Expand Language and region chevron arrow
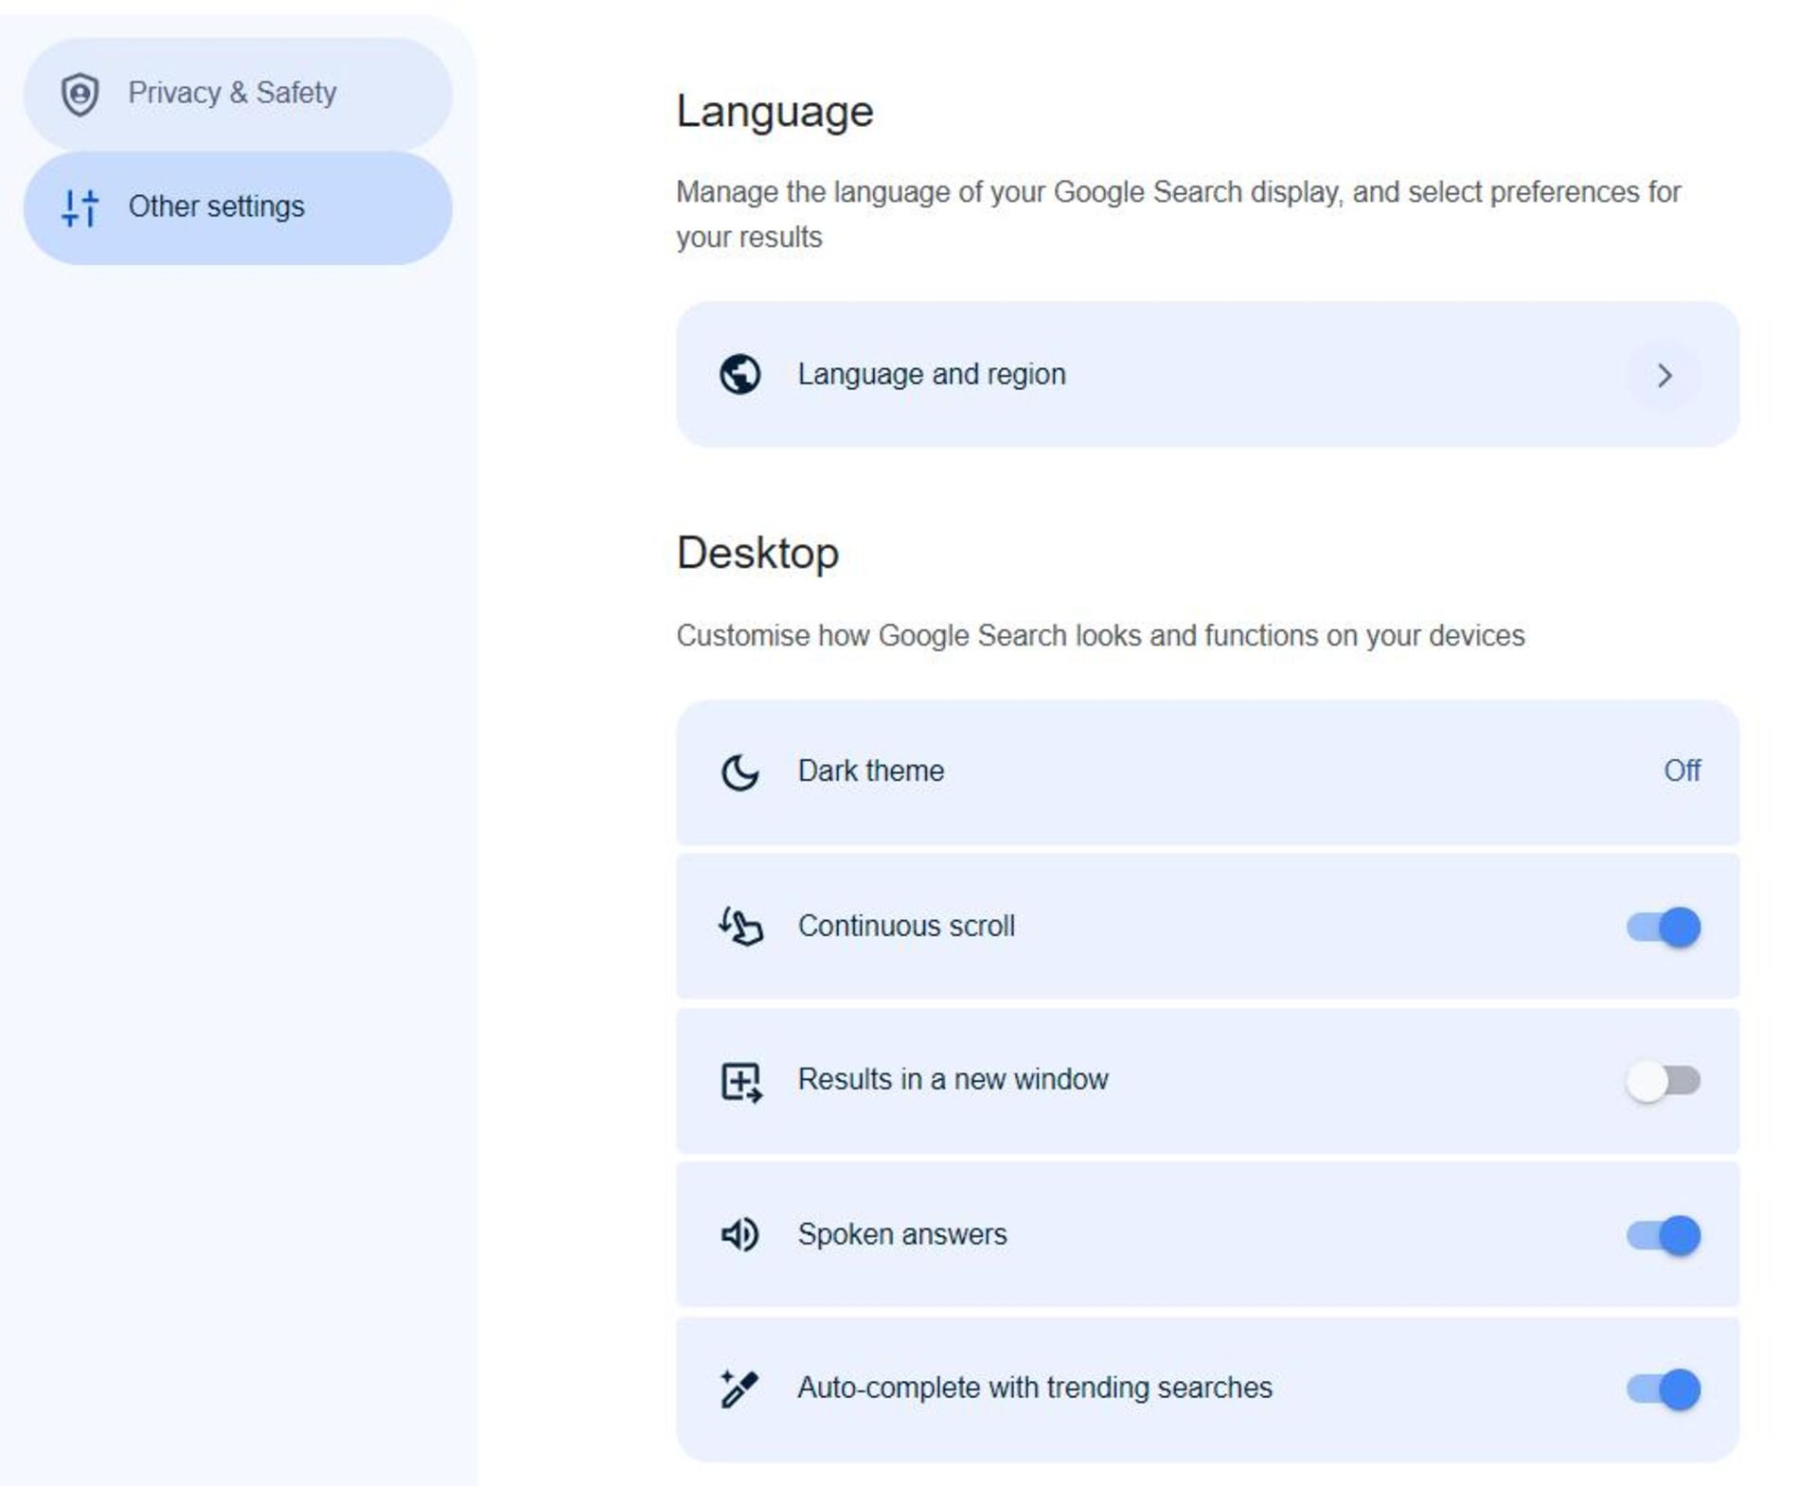1818x1486 pixels. [1664, 376]
